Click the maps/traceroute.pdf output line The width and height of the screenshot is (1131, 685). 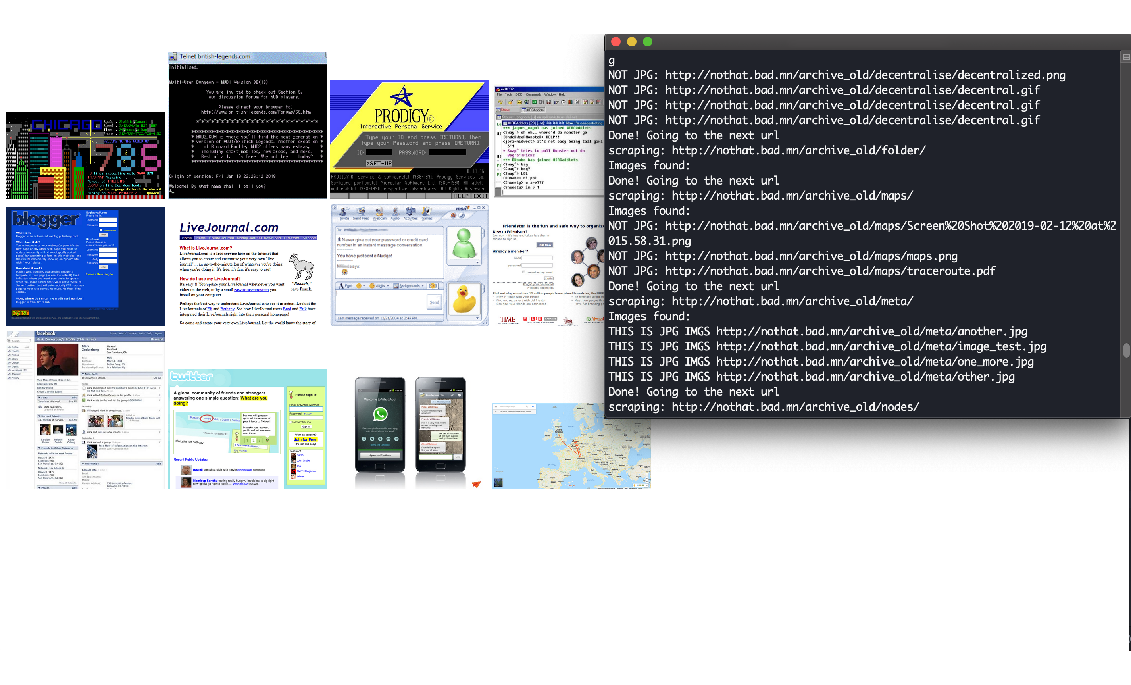point(802,271)
